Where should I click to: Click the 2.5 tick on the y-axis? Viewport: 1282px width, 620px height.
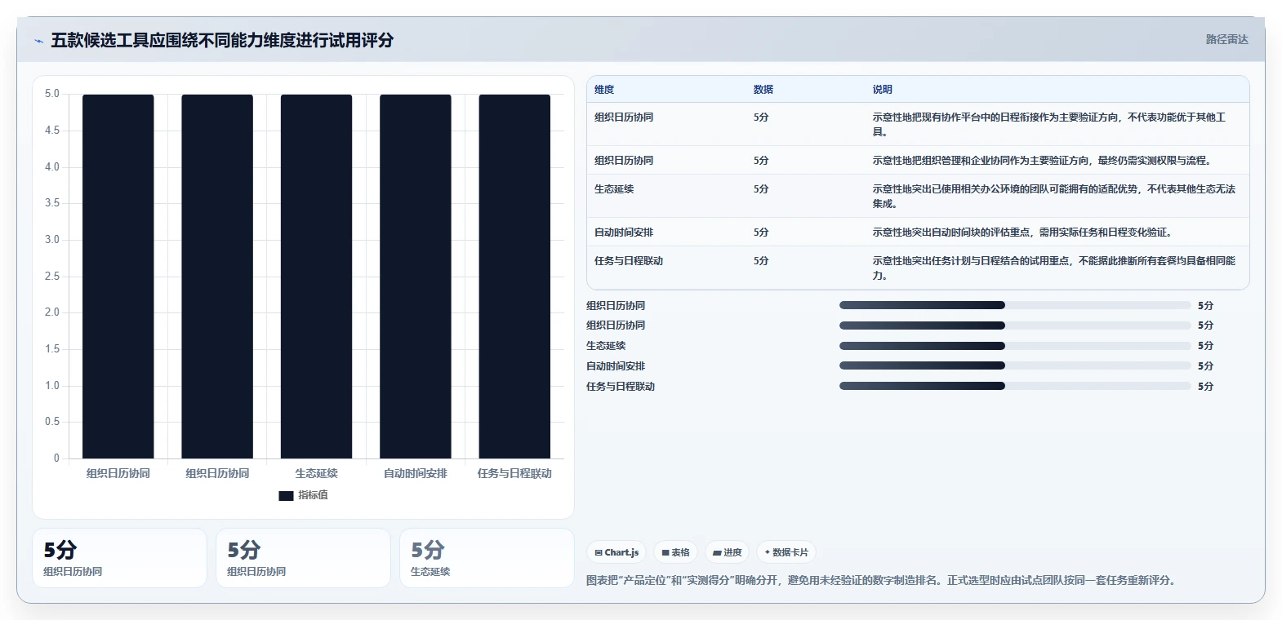coord(52,277)
